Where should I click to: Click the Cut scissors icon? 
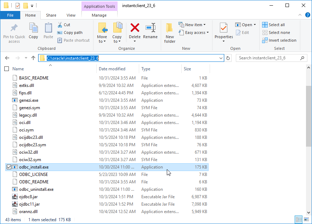[x=60, y=25]
